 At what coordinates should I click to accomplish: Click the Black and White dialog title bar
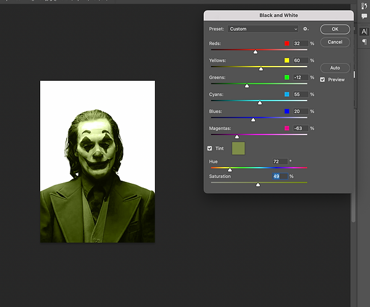point(279,15)
